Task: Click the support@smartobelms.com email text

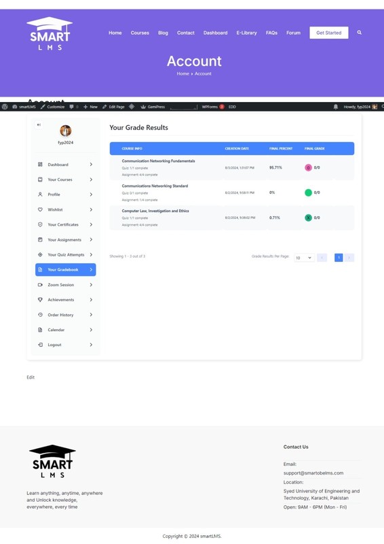Action: tap(313, 473)
